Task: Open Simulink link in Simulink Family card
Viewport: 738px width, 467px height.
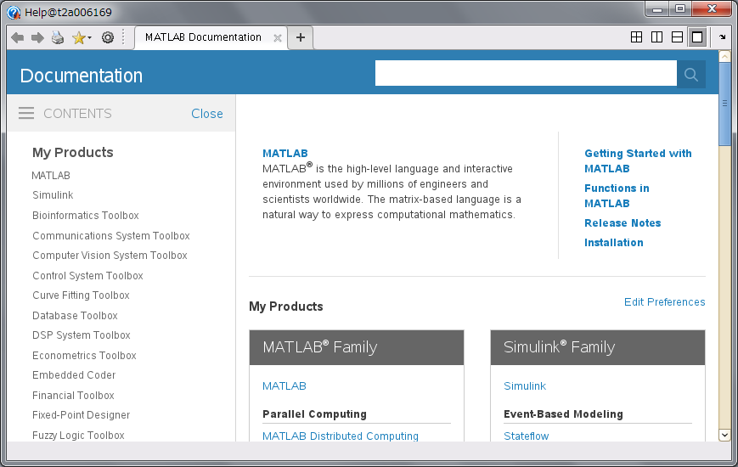Action: click(525, 386)
